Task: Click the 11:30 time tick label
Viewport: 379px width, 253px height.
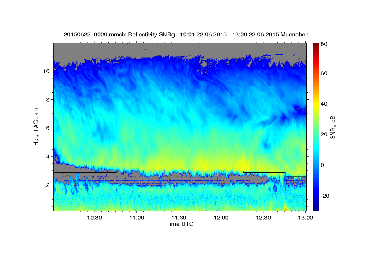Action: 179,218
